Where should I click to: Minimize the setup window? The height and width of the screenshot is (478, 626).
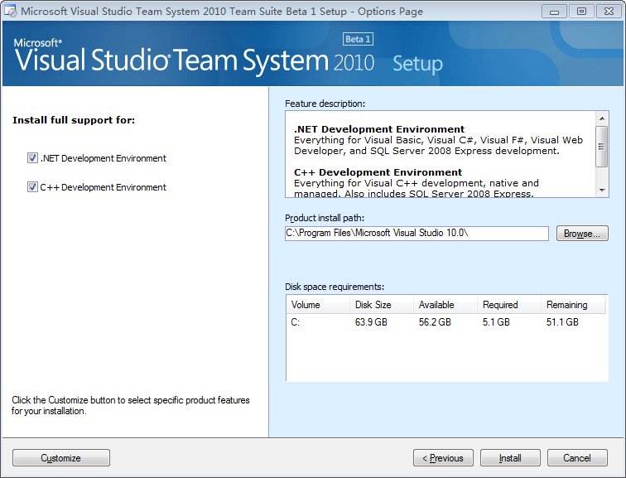pyautogui.click(x=554, y=12)
